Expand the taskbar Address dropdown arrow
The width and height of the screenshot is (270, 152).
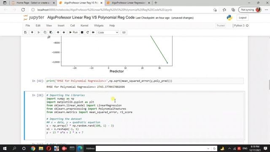point(208,148)
